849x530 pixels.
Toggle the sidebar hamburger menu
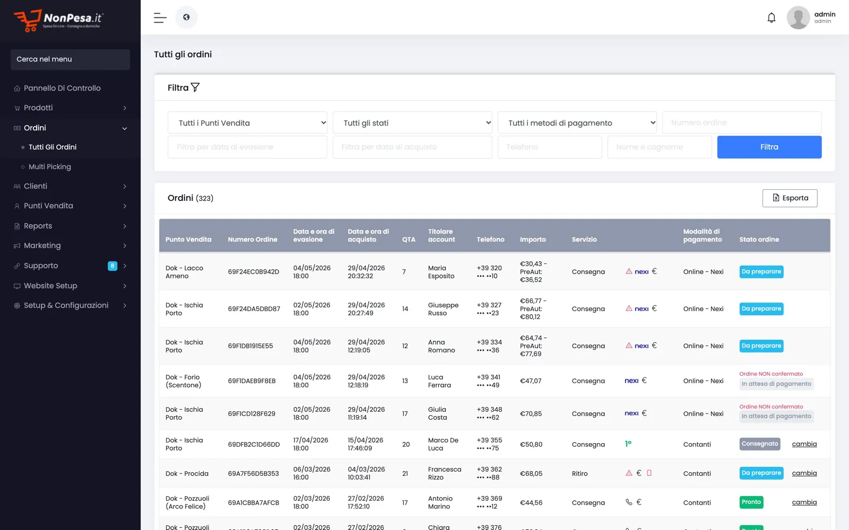(160, 17)
